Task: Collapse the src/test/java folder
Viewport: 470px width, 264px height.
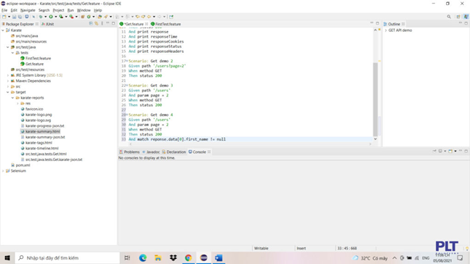Action: [x=8, y=47]
